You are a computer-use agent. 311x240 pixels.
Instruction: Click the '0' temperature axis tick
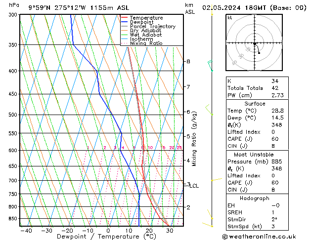click(x=108, y=231)
